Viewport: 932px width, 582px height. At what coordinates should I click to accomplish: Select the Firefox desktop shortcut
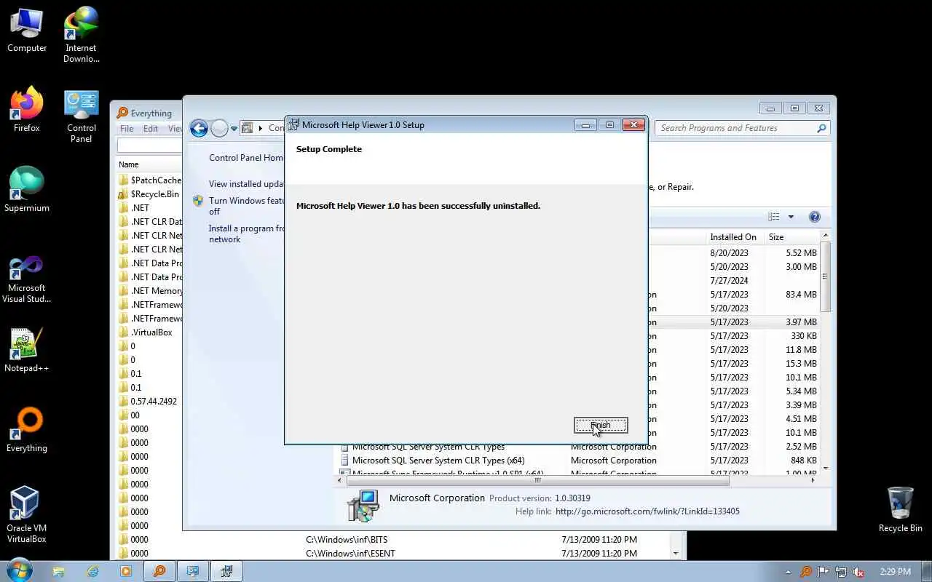point(27,111)
